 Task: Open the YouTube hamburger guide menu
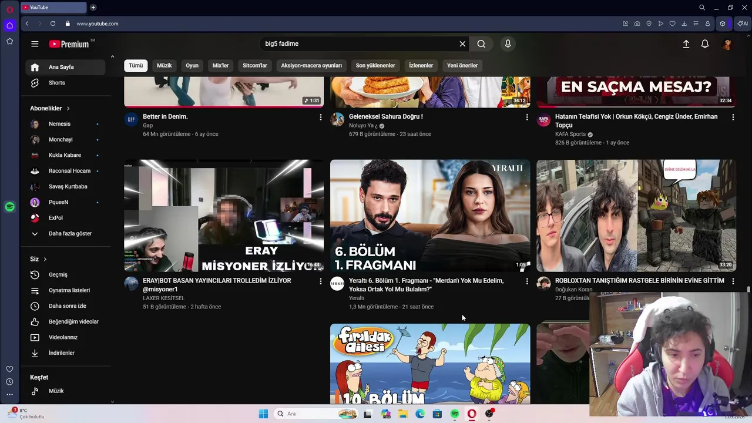35,44
